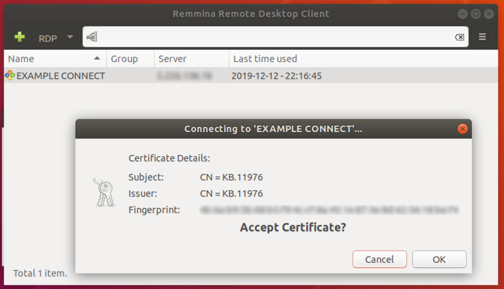504x289 pixels.
Task: Add a new connection profile with plus icon
Action: tap(20, 37)
